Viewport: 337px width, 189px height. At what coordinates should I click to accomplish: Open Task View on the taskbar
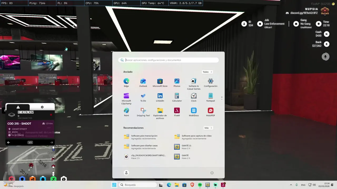tap(161, 185)
